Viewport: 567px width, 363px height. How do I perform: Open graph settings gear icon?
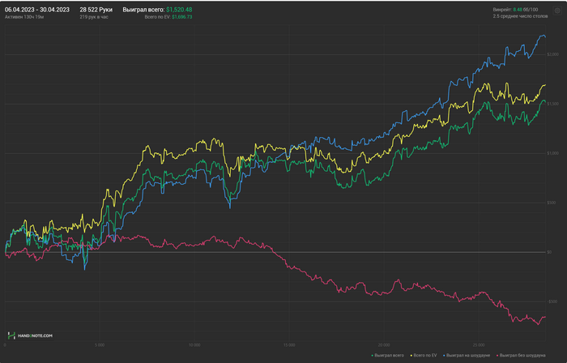[557, 11]
